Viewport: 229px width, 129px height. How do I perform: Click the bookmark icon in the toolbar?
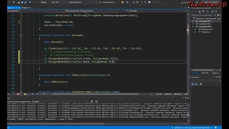[x=150, y=3]
